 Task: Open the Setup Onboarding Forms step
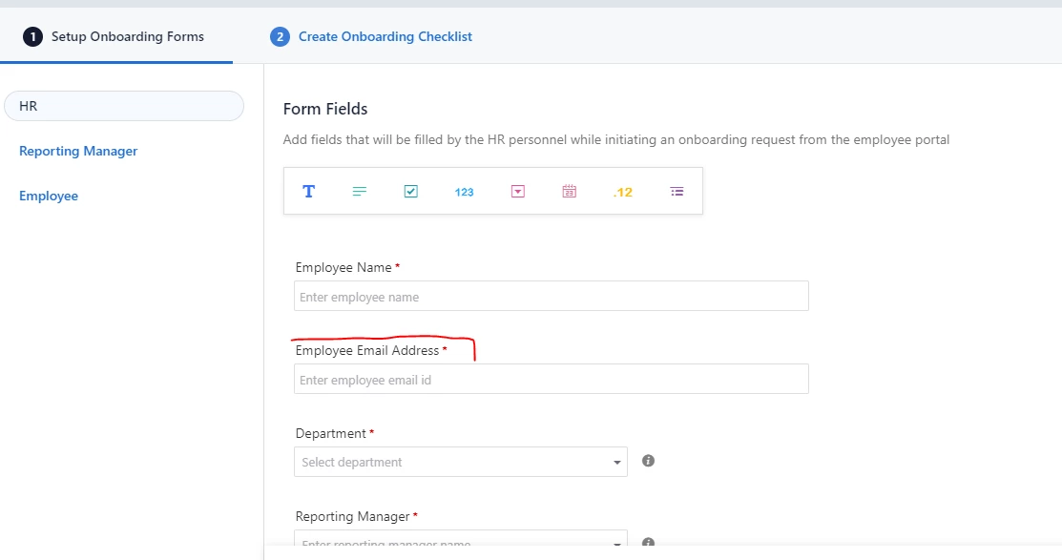[114, 36]
